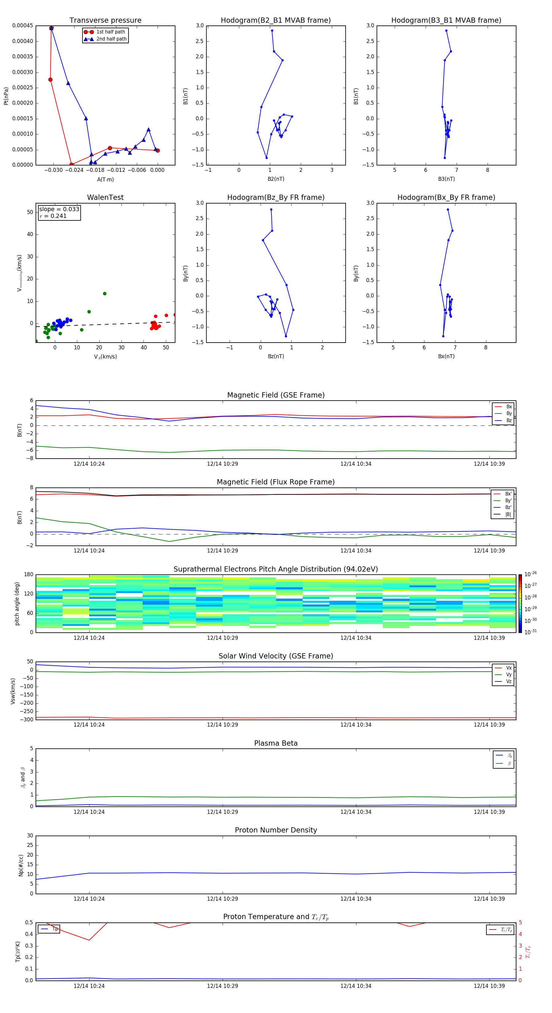Select the 'slope = 0.033' annotation
The height and width of the screenshot is (1013, 552).
point(59,209)
